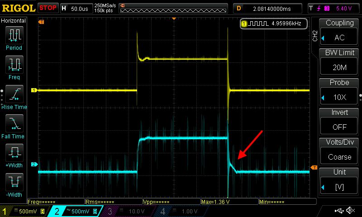Viewport: 362px width, 217px height.
Task: Click the delay 2.08140000ms readout
Action: coord(272,9)
